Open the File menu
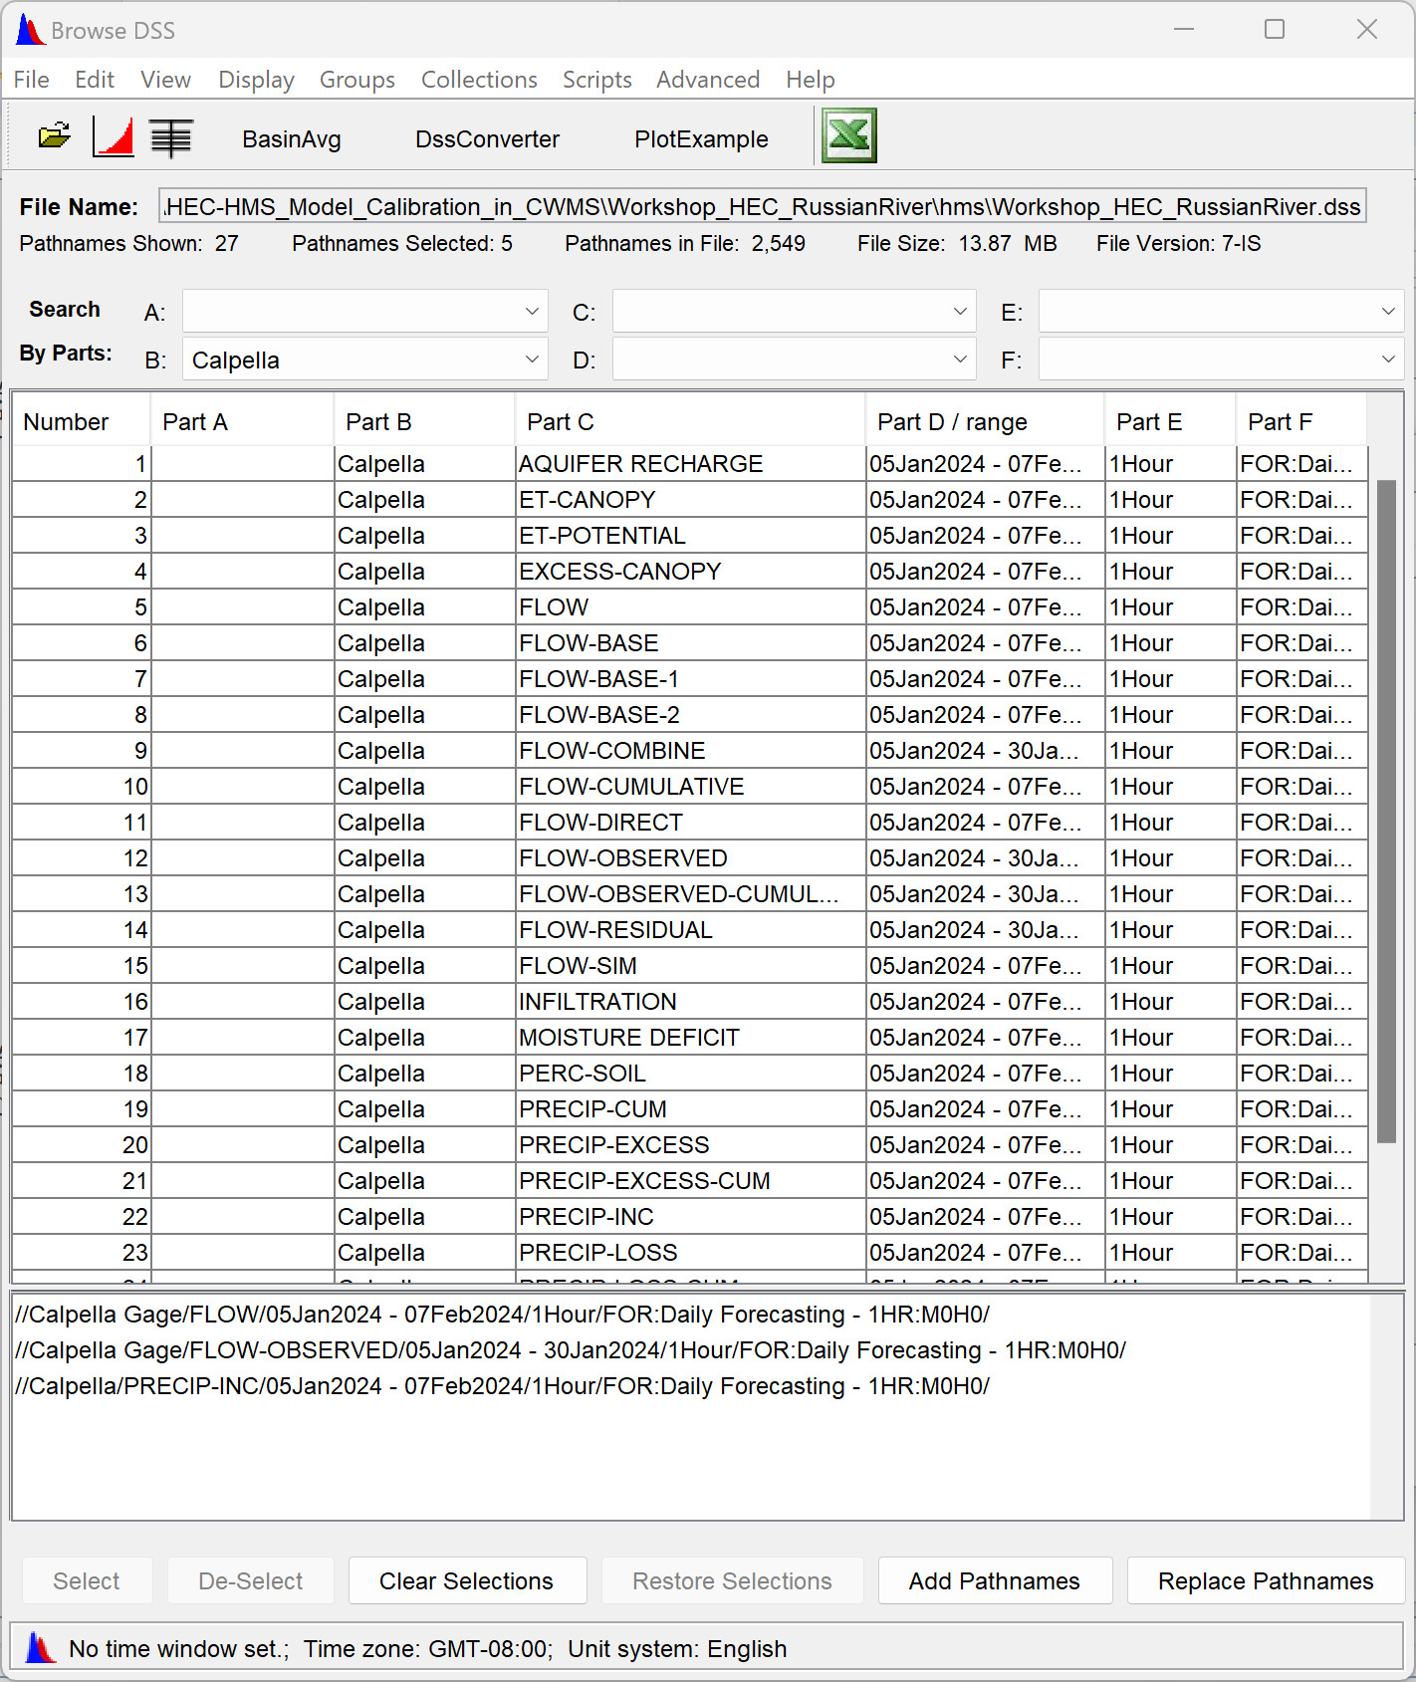The height and width of the screenshot is (1682, 1416). pyautogui.click(x=32, y=80)
